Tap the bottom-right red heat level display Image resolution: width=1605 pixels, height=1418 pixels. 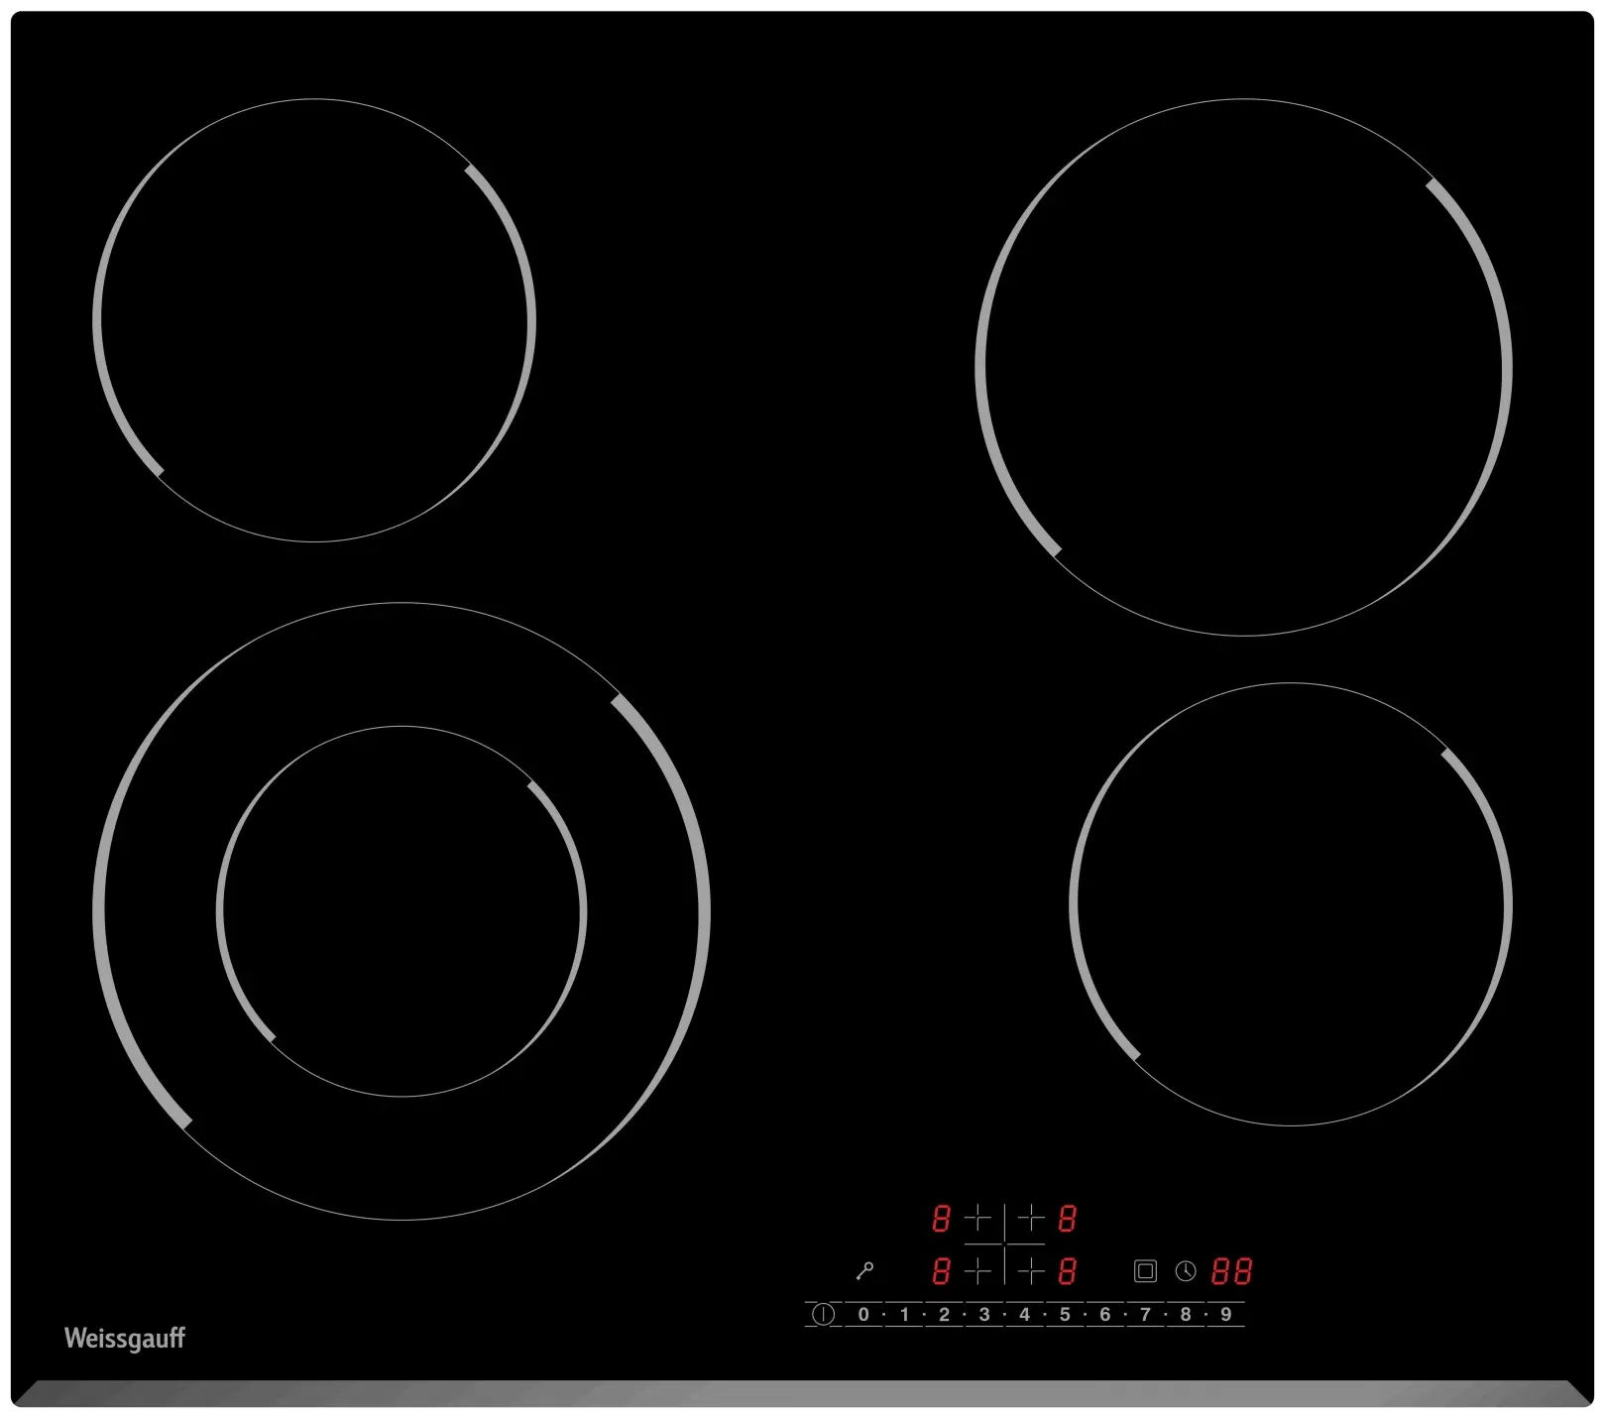1068,1270
